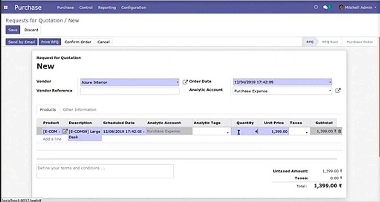
Task: Expand the Order Date dropdown
Action: coord(330,82)
